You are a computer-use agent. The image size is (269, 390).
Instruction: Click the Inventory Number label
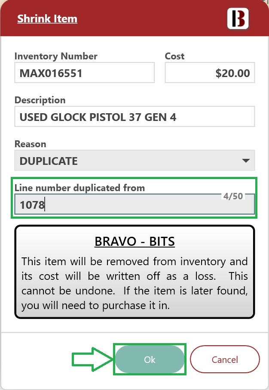coord(56,56)
